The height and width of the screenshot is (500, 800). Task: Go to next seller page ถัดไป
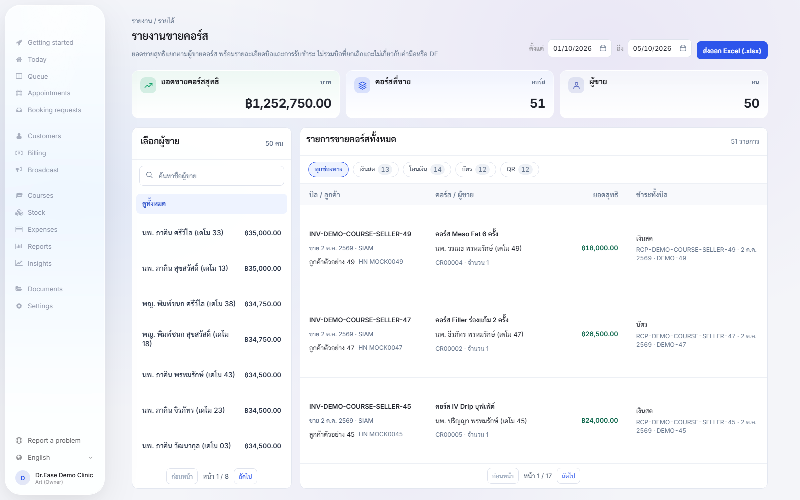click(245, 476)
